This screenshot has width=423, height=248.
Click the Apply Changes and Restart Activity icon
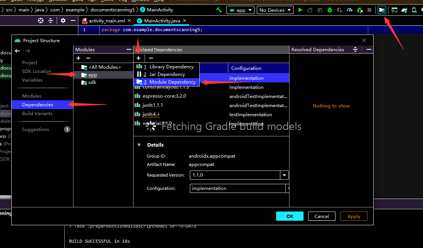coord(310,10)
